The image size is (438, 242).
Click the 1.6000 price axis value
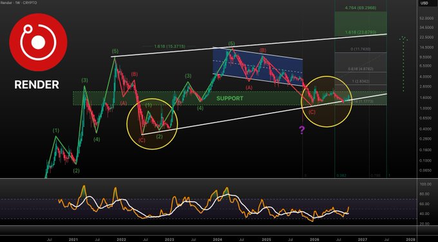click(x=425, y=98)
